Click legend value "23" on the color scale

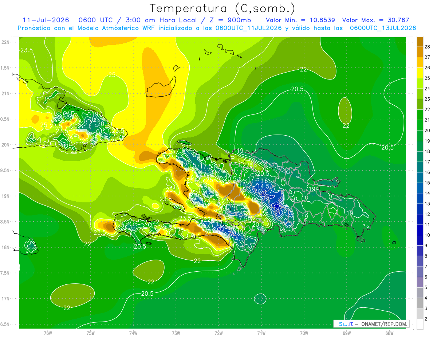click(428, 99)
